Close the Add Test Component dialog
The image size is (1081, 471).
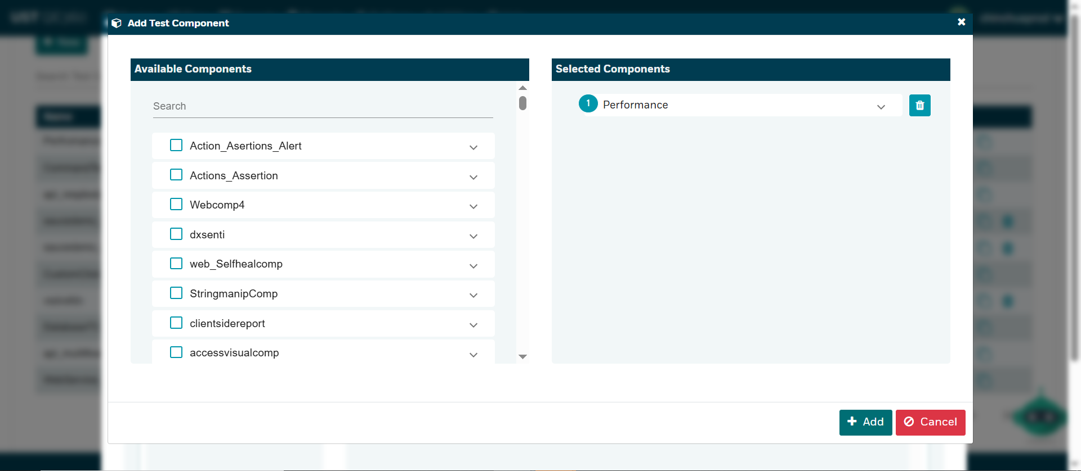pos(962,22)
